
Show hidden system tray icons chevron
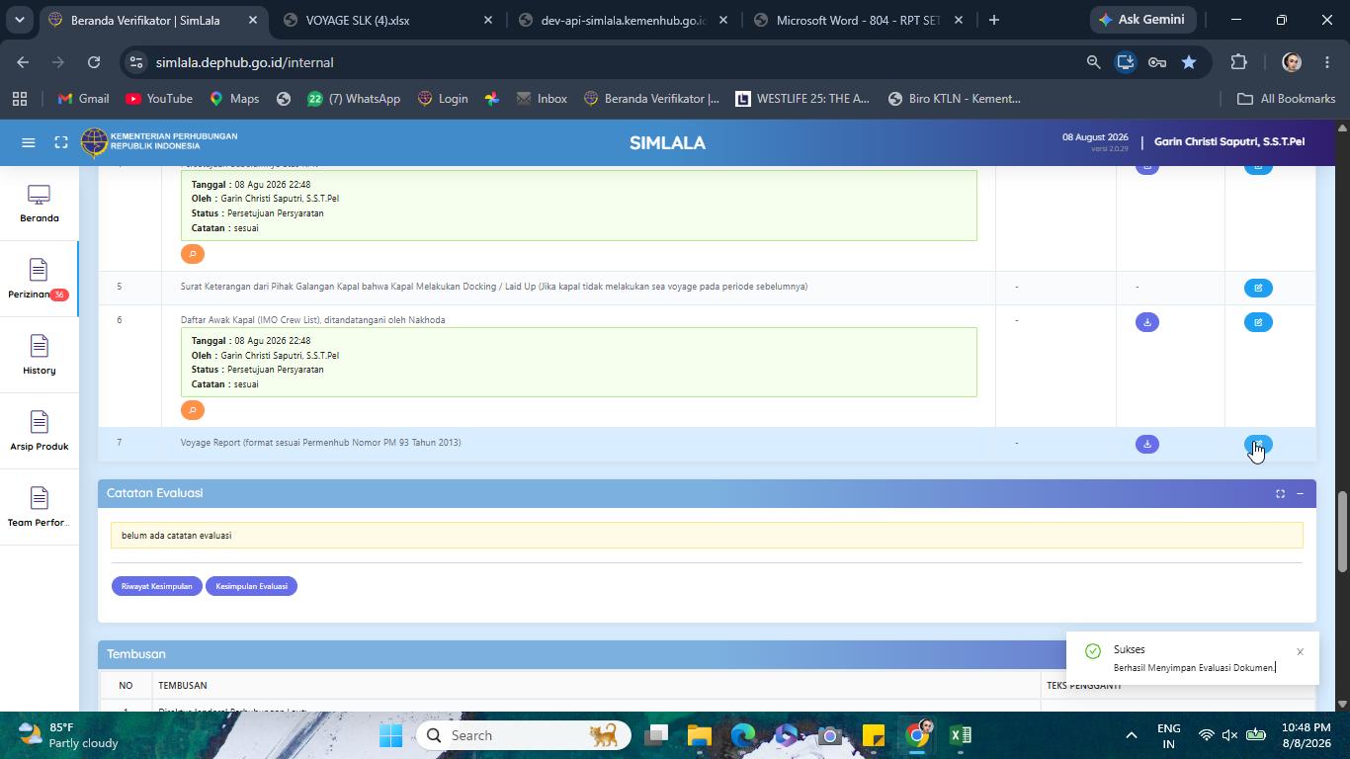pyautogui.click(x=1131, y=735)
